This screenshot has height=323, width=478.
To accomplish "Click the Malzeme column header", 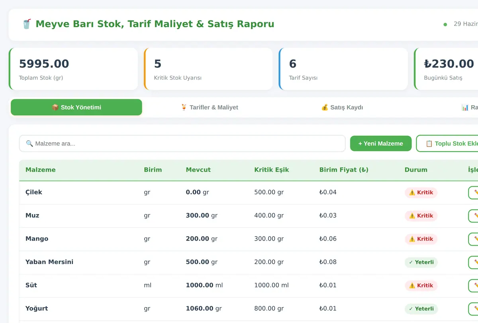I will tap(41, 170).
